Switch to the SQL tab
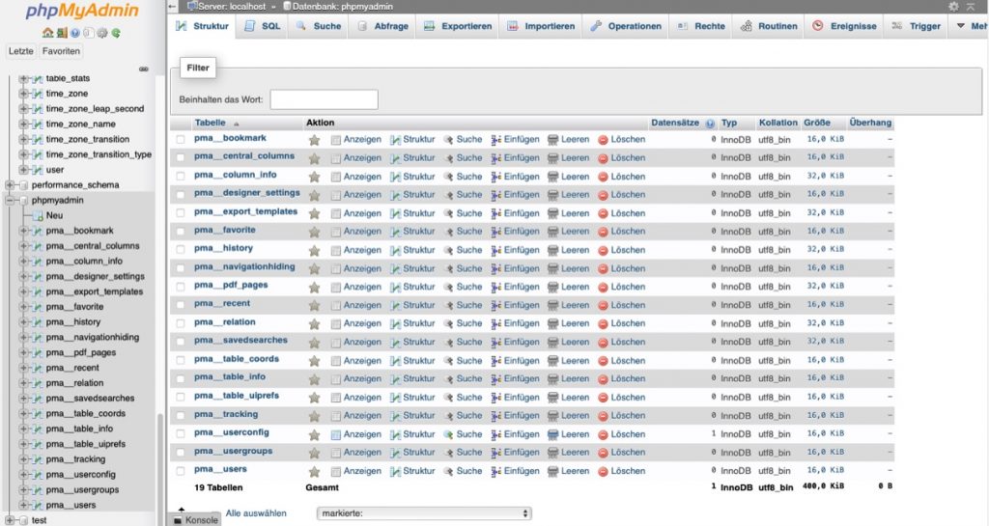 [x=262, y=26]
